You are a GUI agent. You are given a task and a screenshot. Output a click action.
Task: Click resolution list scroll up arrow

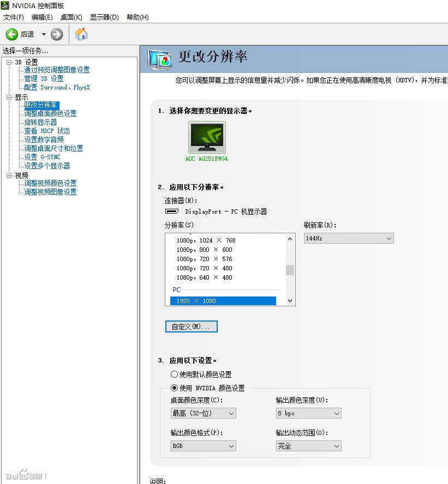(x=290, y=239)
